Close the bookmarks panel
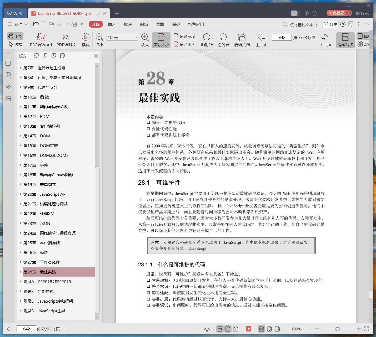Image resolution: width=376 pixels, height=337 pixels. pyautogui.click(x=96, y=56)
